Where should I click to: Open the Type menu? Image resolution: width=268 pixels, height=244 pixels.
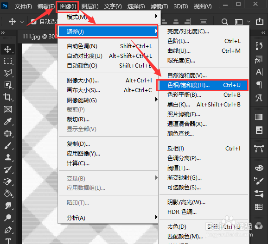113,6
